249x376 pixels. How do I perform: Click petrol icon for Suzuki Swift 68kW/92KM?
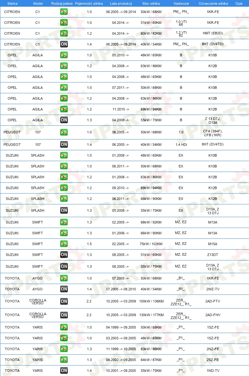(64, 222)
